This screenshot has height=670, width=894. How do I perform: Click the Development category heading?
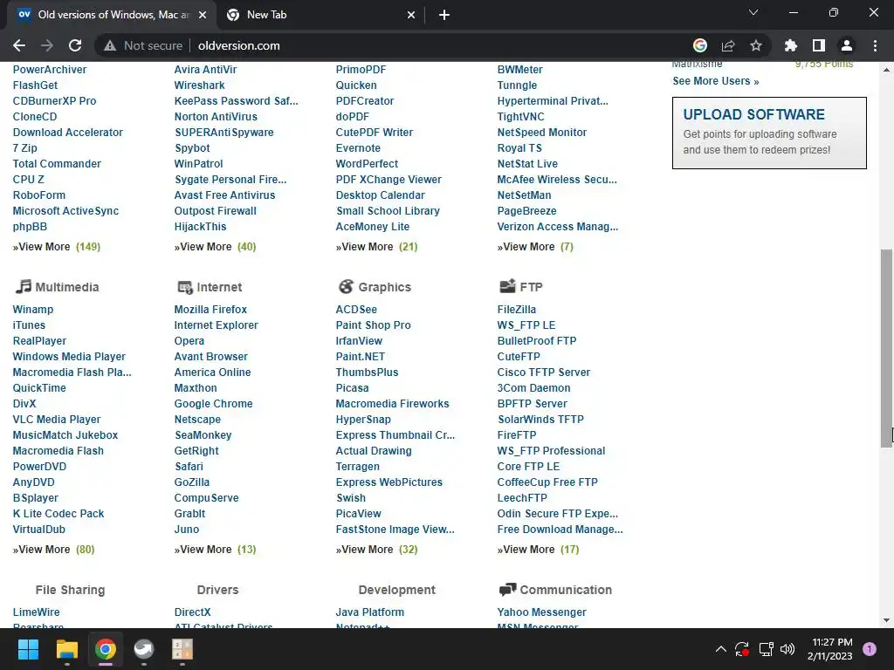(397, 590)
